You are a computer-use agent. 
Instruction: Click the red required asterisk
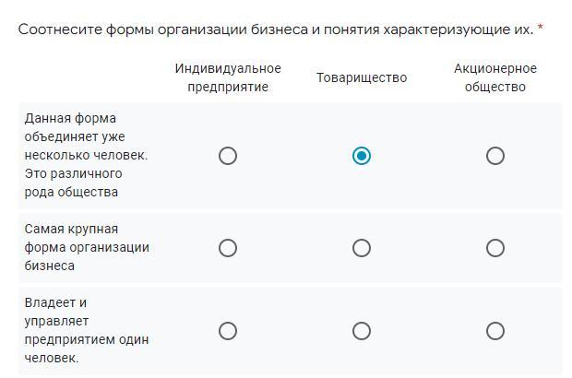click(541, 30)
